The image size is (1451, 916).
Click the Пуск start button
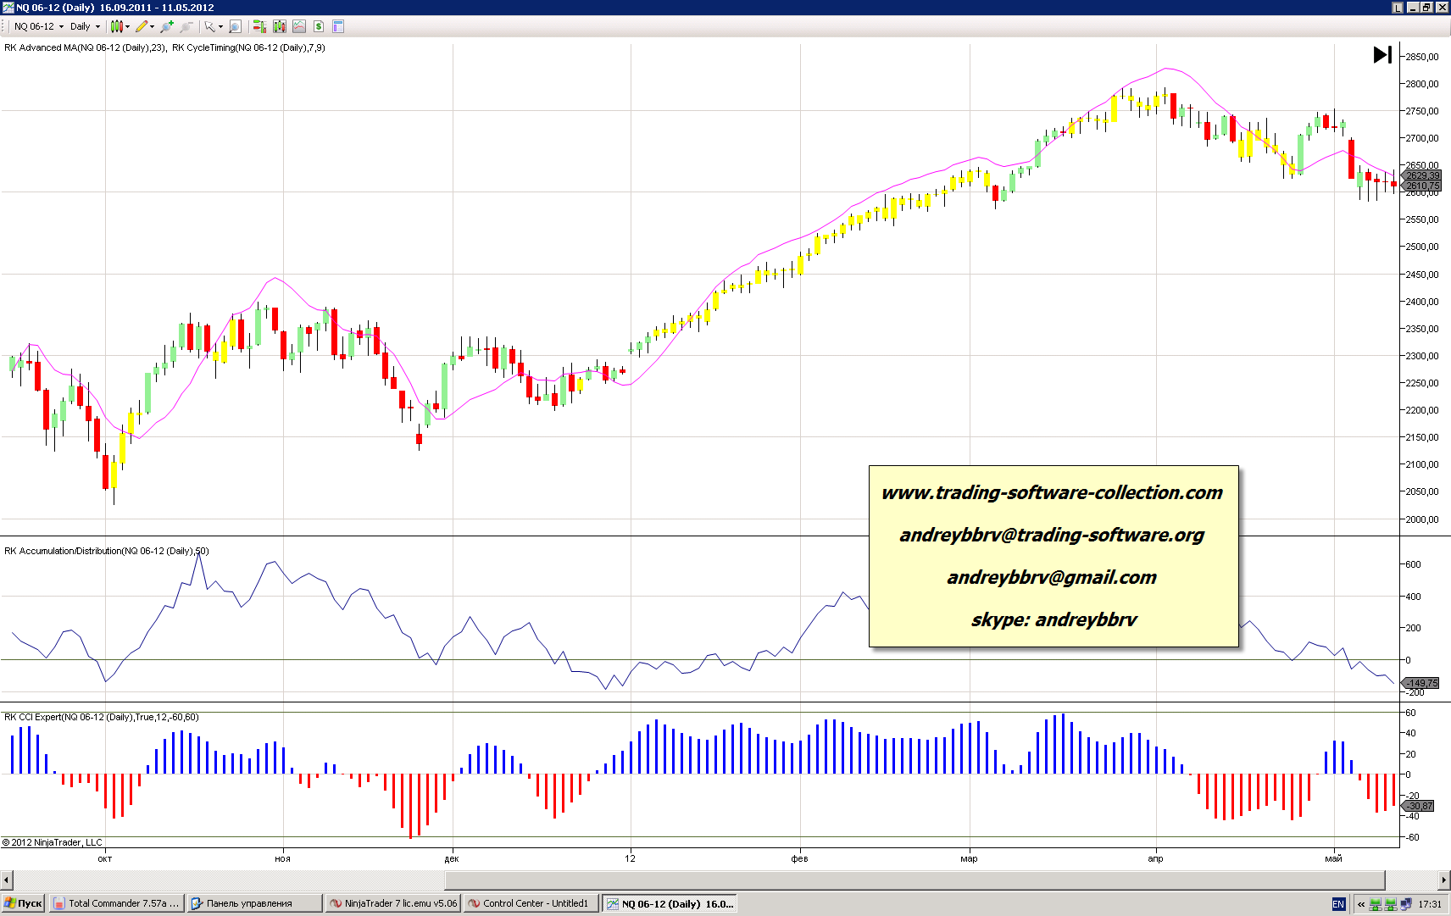[23, 903]
